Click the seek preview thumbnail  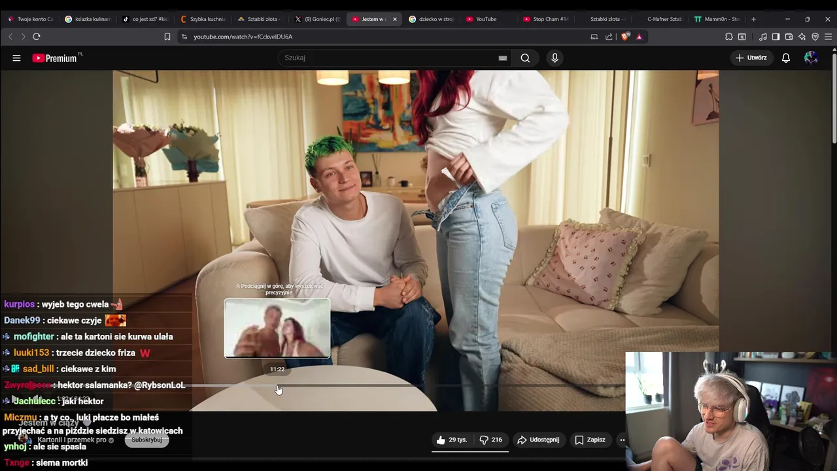click(x=277, y=328)
